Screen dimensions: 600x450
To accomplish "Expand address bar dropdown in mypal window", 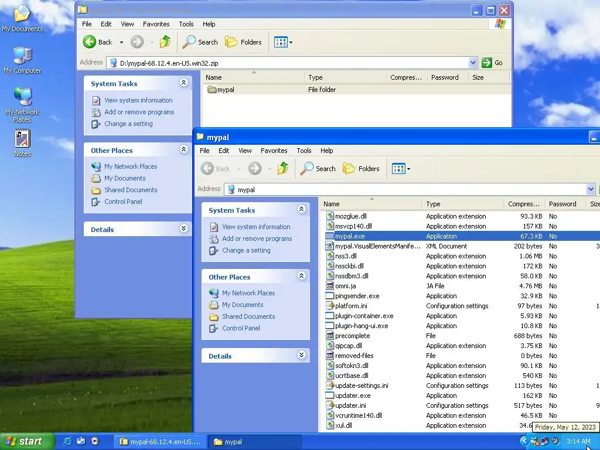I will (591, 189).
